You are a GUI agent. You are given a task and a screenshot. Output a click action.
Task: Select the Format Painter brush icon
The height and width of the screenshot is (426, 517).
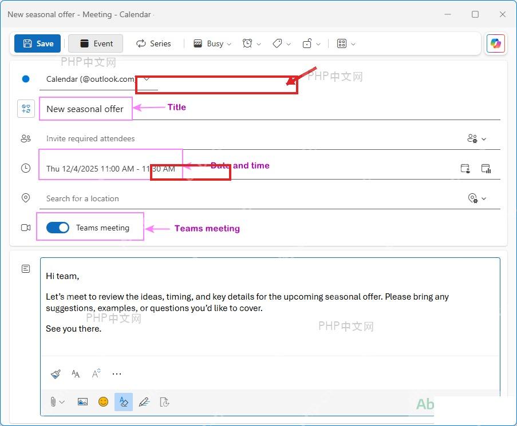[x=56, y=374]
